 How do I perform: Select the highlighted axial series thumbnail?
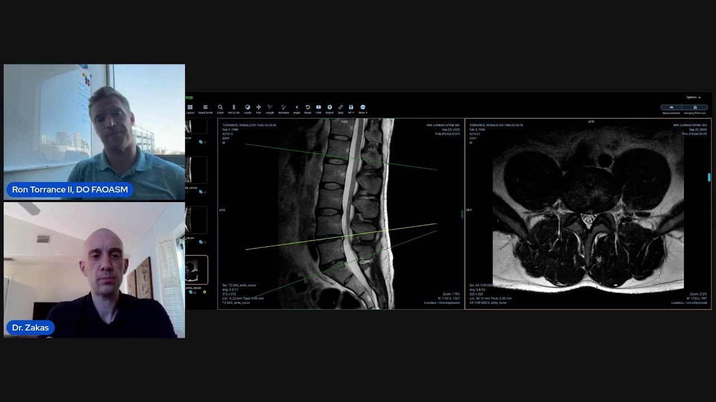(196, 270)
